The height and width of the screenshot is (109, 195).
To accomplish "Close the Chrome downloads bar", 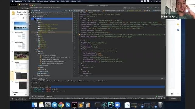I will pos(179,99).
